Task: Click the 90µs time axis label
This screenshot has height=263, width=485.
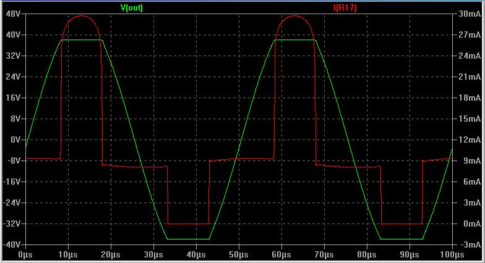Action: 410,254
